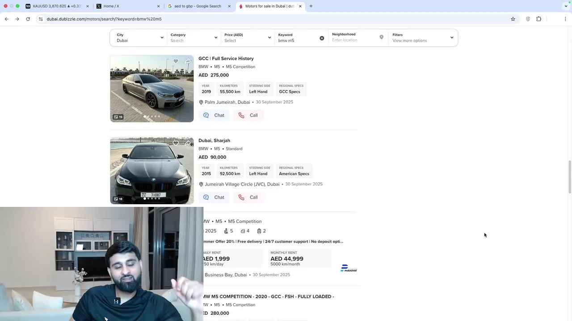Reload the dubizzle page
572x321 pixels.
[x=28, y=19]
